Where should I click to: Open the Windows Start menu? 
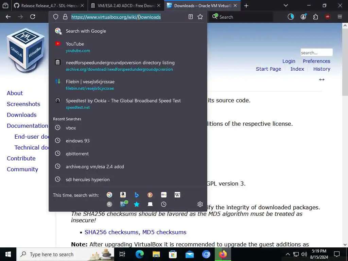click(x=8, y=254)
